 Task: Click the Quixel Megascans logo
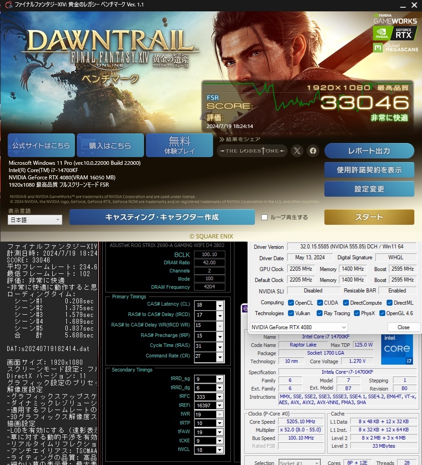pos(395,47)
